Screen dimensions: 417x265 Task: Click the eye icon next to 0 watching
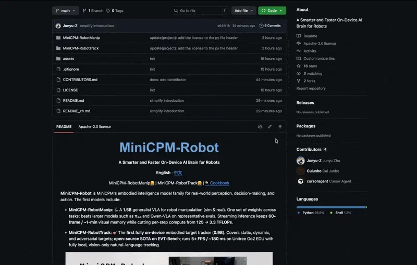(x=299, y=73)
